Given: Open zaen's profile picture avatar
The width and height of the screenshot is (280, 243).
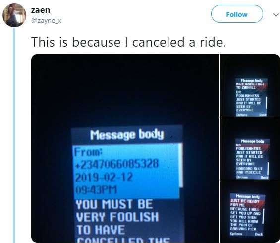Looking at the screenshot, I should (14, 15).
